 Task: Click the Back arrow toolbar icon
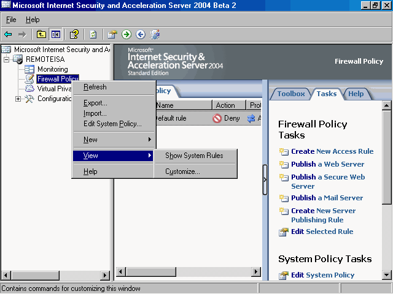8,34
